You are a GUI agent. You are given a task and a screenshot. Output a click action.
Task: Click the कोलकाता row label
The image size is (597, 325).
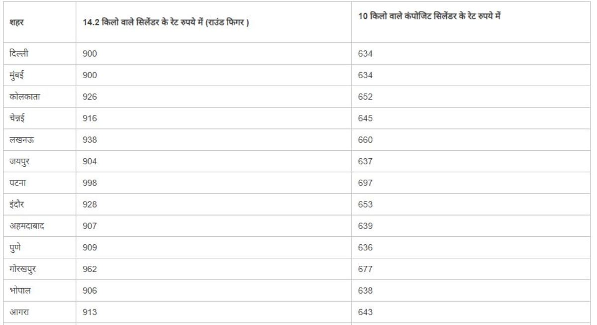click(25, 97)
